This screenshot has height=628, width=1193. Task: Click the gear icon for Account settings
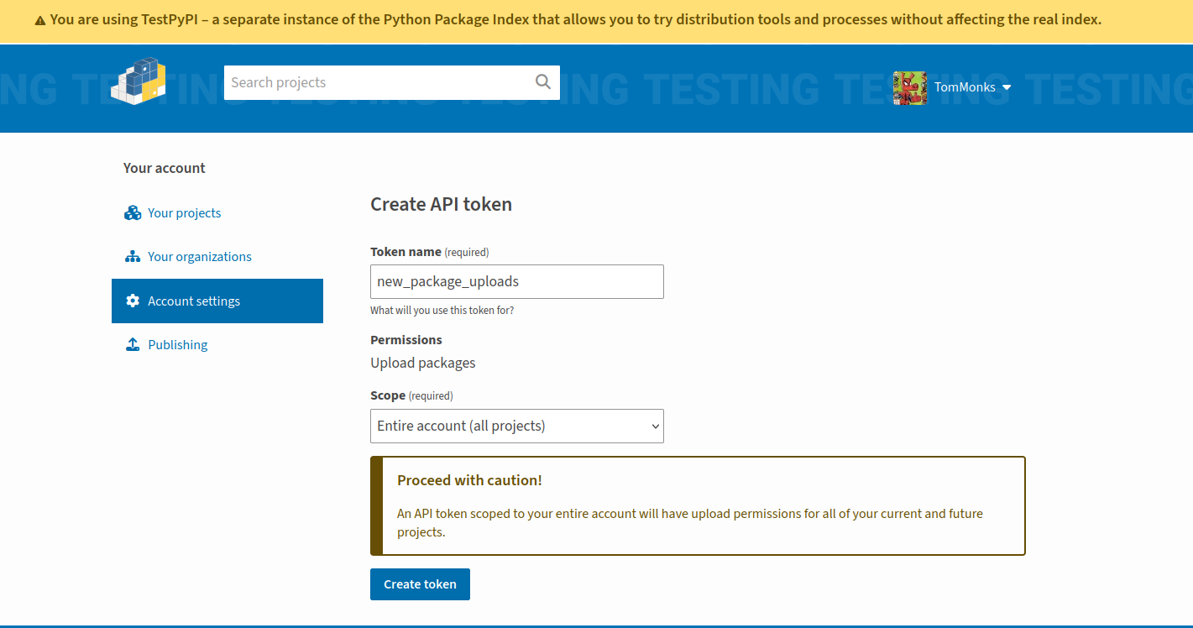(133, 301)
